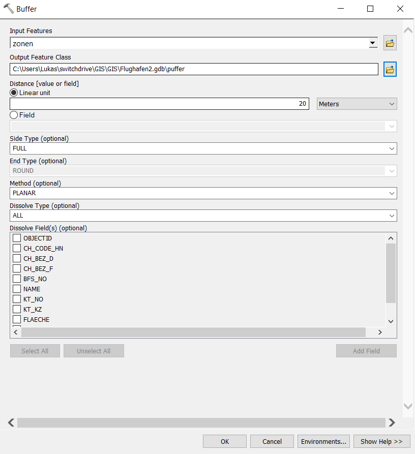Viewport: 415px width, 454px height.
Task: Expand the Side Type FULL dropdown
Action: (x=203, y=148)
